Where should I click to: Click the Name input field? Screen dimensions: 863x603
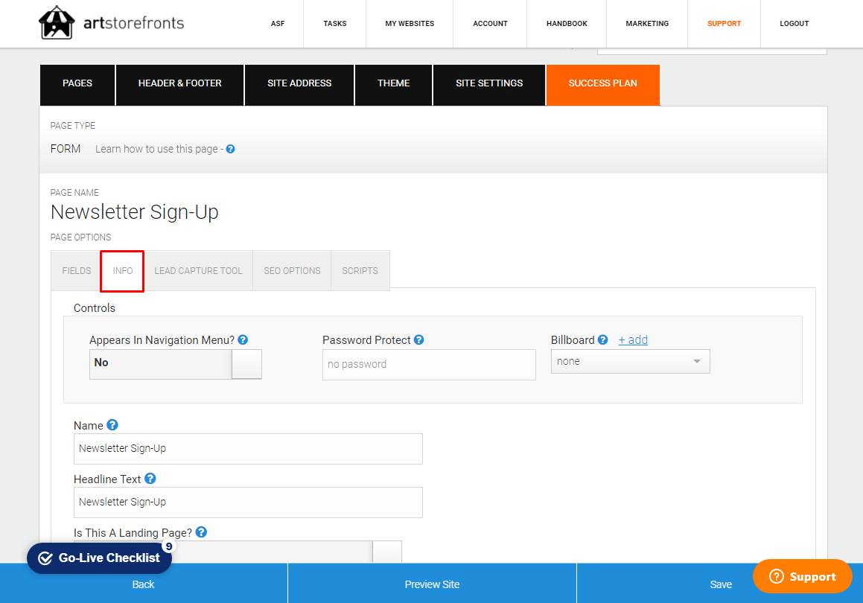pos(248,449)
